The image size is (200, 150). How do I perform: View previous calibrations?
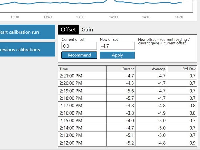[x=27, y=49]
